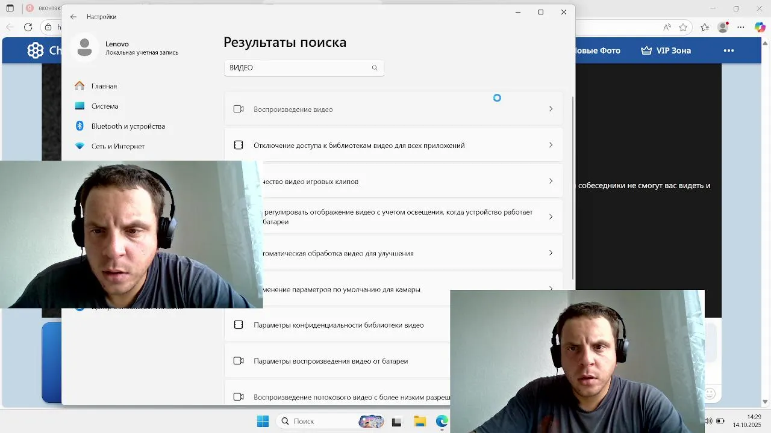
Task: Click the video icon beside Воспроизведение видео
Action: coord(239,109)
